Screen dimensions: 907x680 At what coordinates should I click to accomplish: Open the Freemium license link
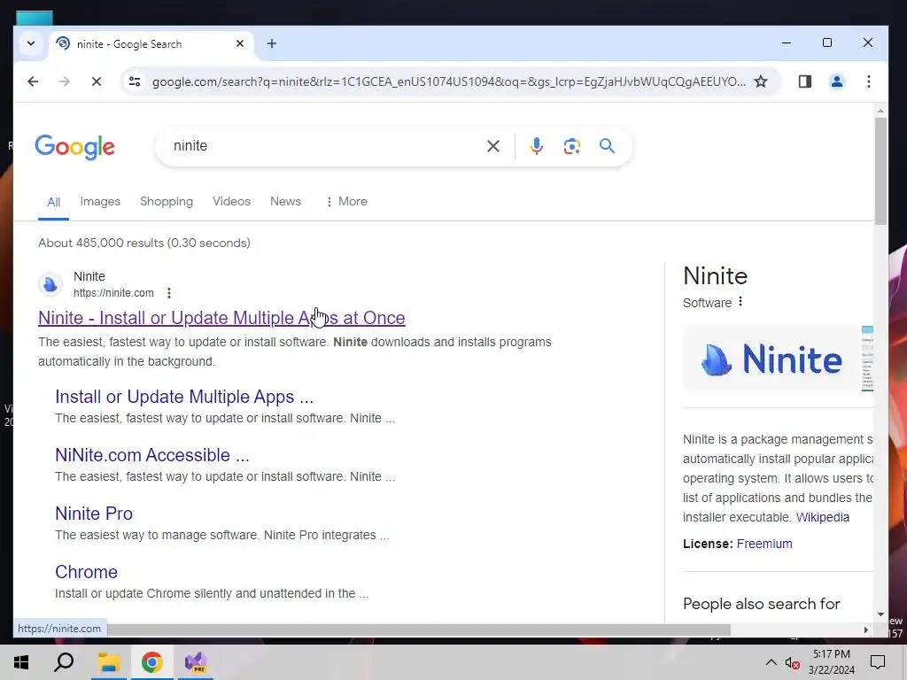pyautogui.click(x=764, y=544)
